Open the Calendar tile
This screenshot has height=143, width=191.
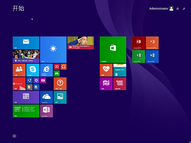[x=26, y=97]
